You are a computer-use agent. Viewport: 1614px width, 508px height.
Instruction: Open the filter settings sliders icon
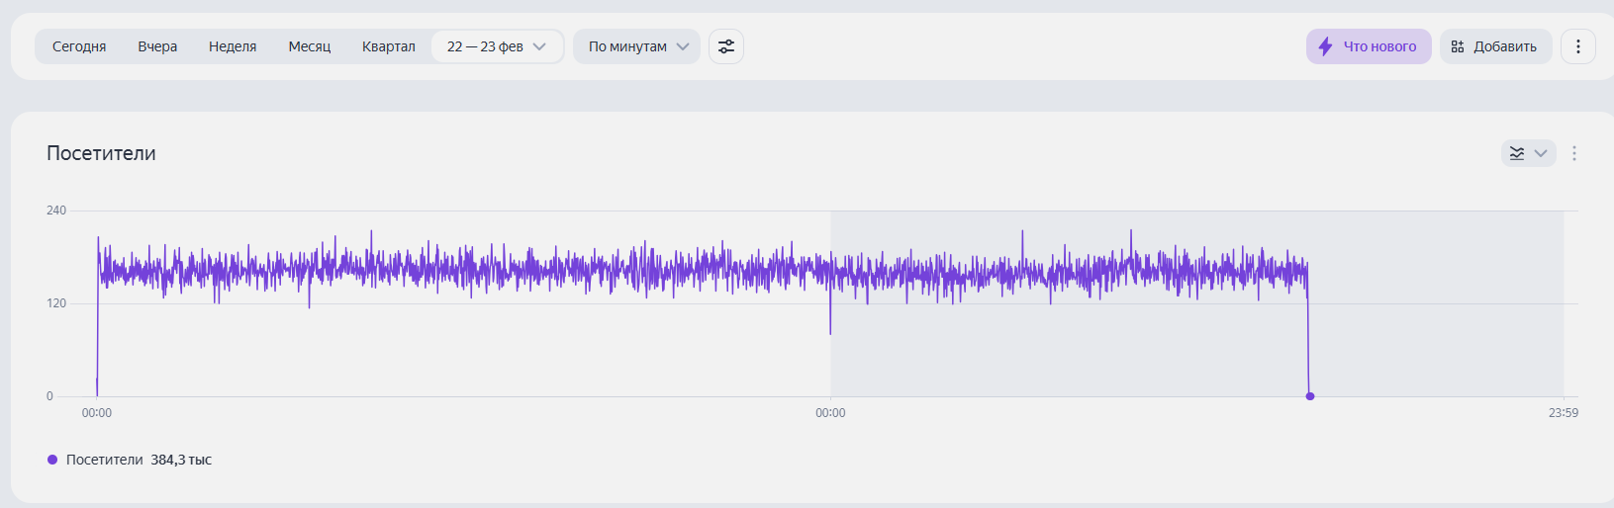coord(726,46)
